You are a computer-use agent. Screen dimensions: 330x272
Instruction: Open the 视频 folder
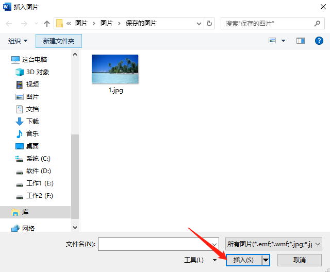tap(32, 84)
